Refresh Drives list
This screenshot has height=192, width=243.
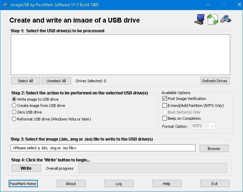point(215,81)
